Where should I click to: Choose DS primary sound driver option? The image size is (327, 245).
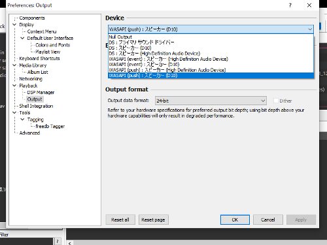pos(211,42)
